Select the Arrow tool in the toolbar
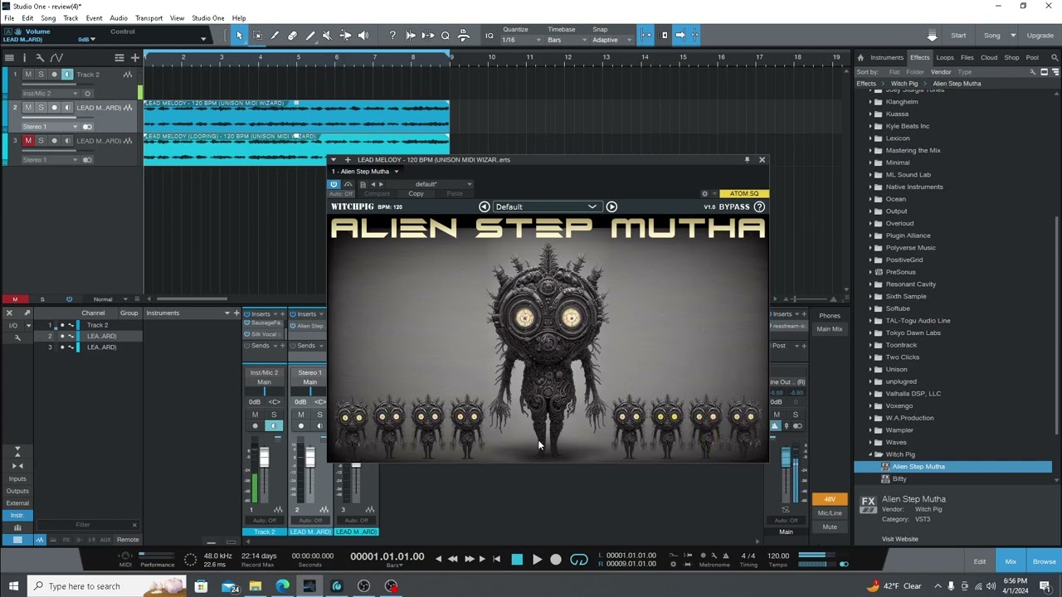 [x=239, y=36]
